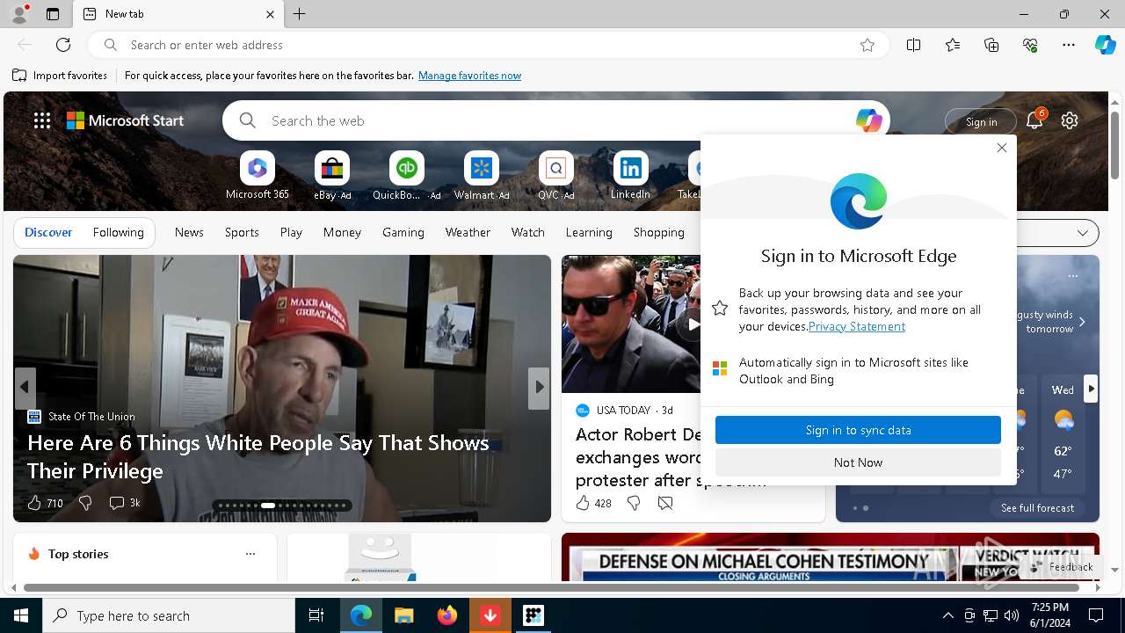The height and width of the screenshot is (633, 1125).
Task: Open notifications bell with 6 alerts
Action: click(x=1034, y=120)
